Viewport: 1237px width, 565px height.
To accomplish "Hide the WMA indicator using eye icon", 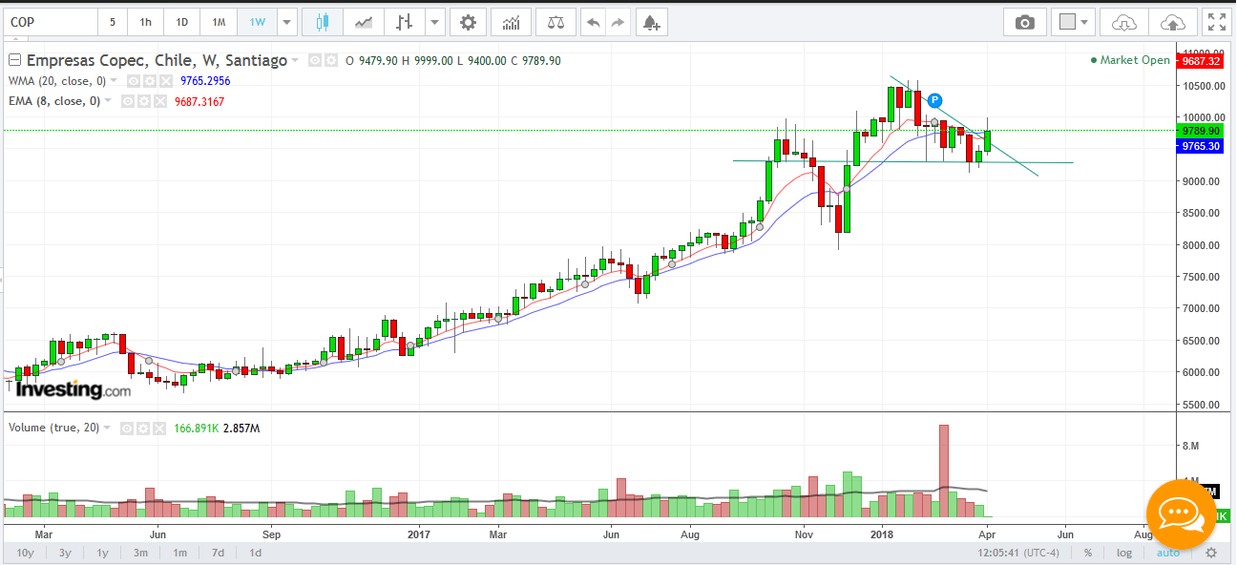I will click(x=134, y=81).
